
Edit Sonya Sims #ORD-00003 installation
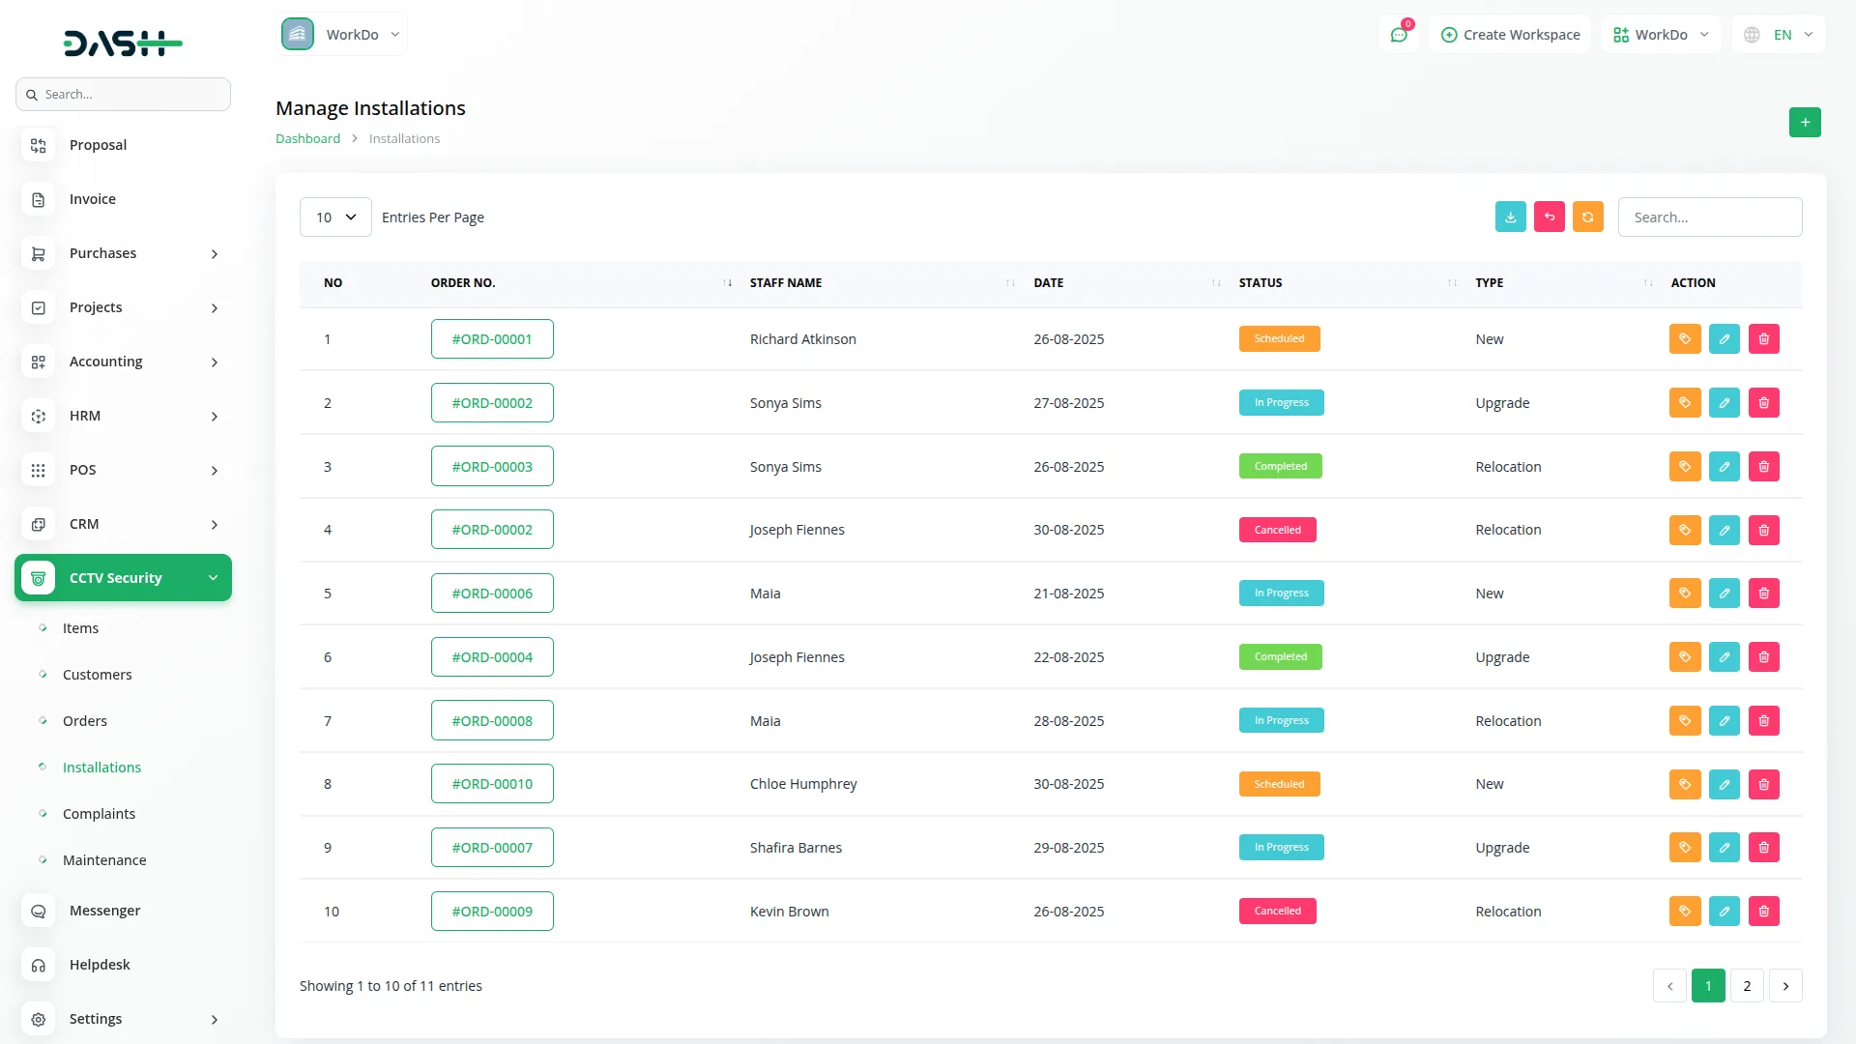pyautogui.click(x=1724, y=467)
